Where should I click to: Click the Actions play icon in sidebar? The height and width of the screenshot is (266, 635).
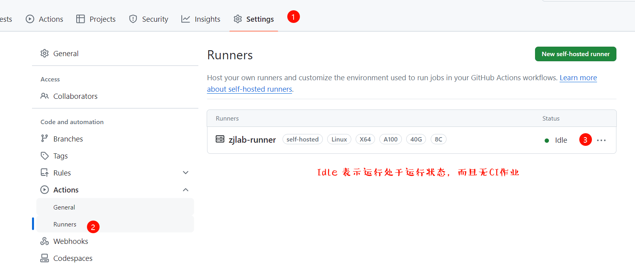(45, 190)
